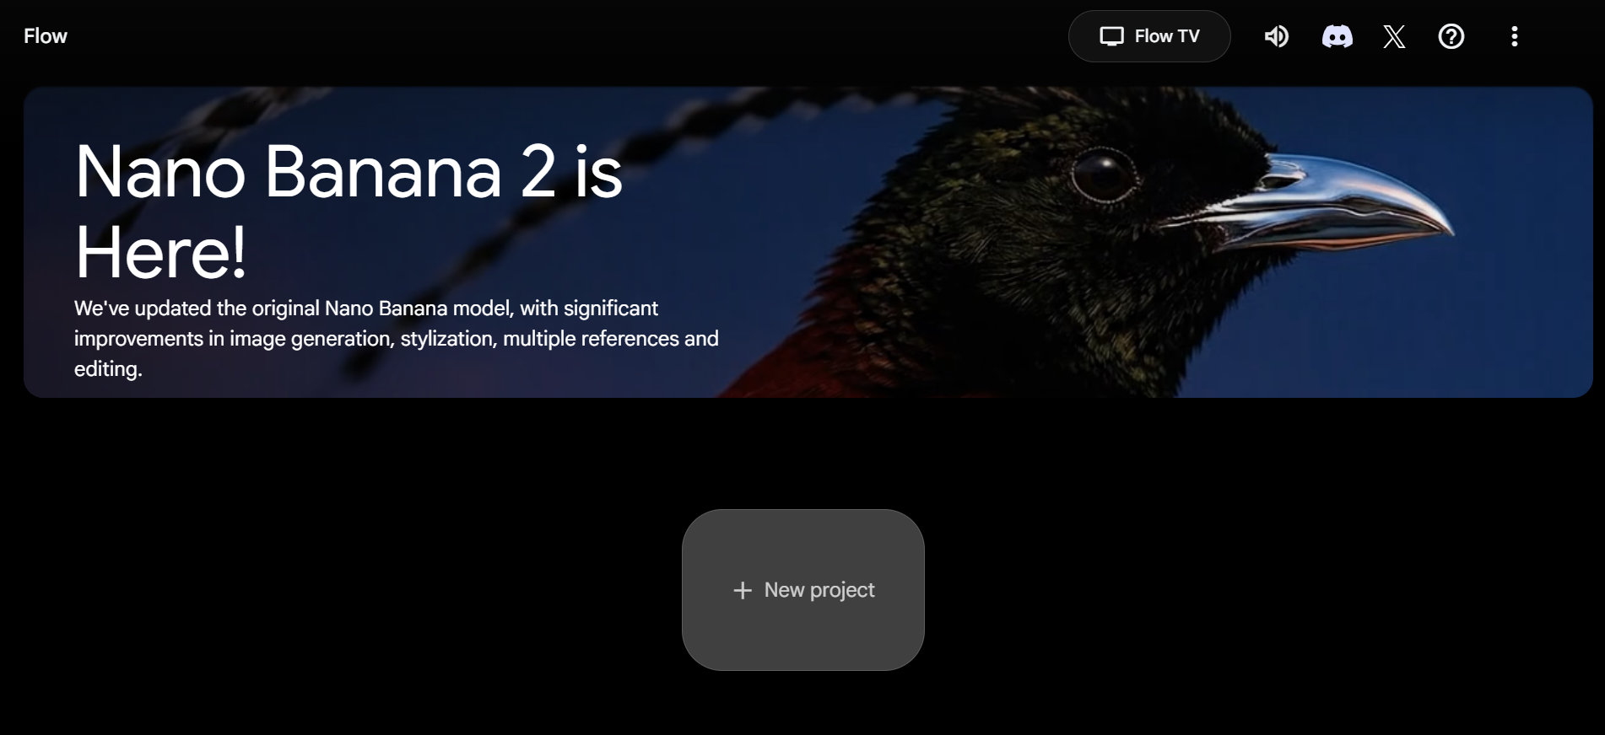Create a new project
The width and height of the screenshot is (1605, 735).
tap(802, 590)
